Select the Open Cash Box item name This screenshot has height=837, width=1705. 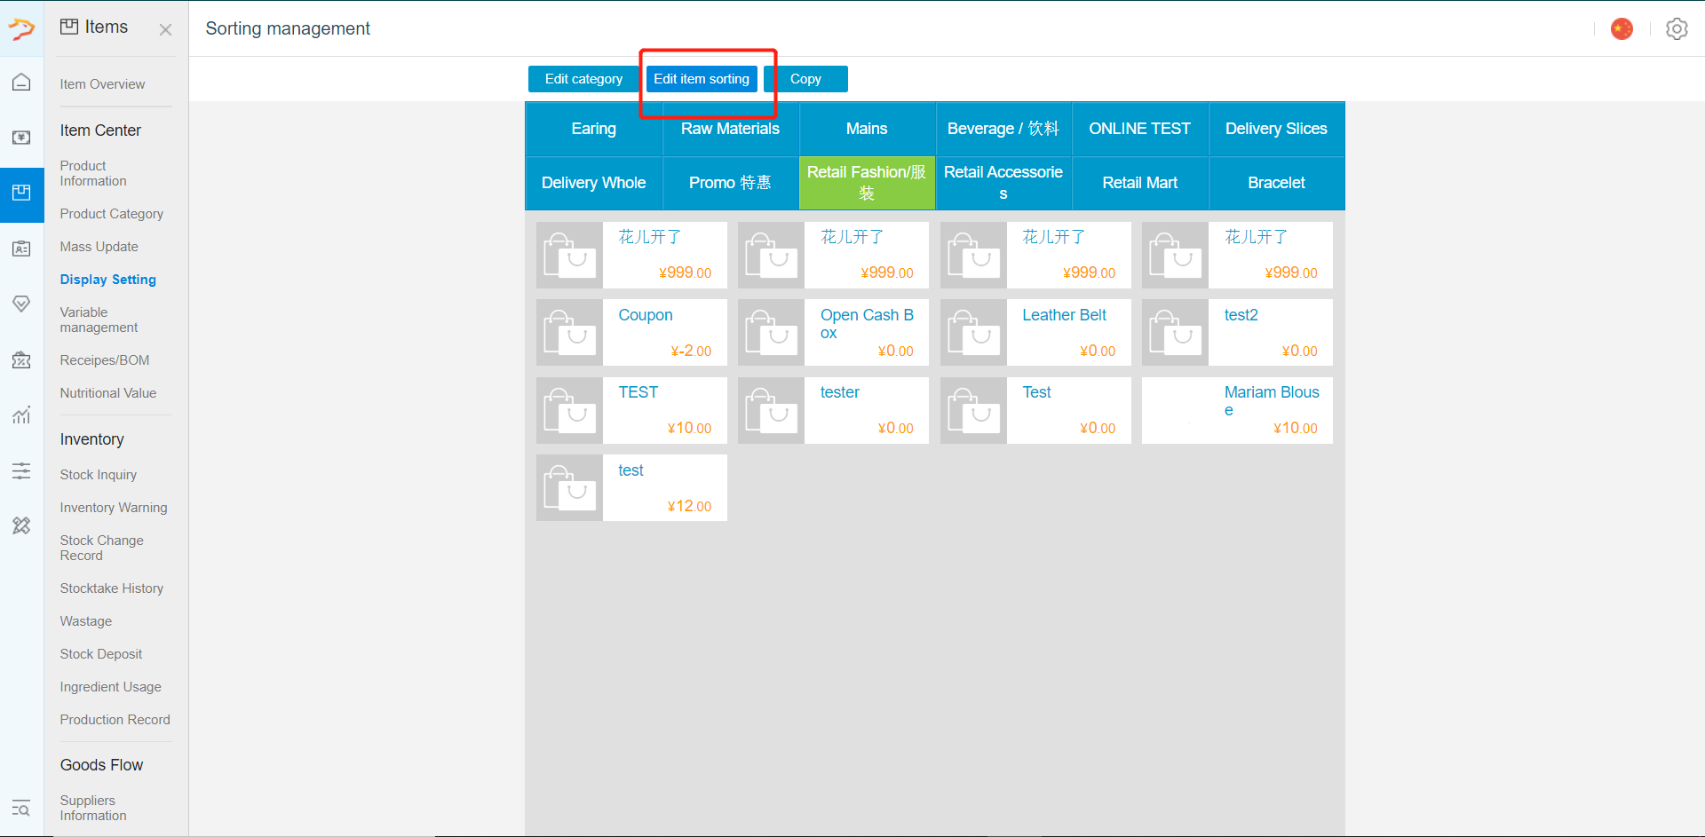coord(867,324)
